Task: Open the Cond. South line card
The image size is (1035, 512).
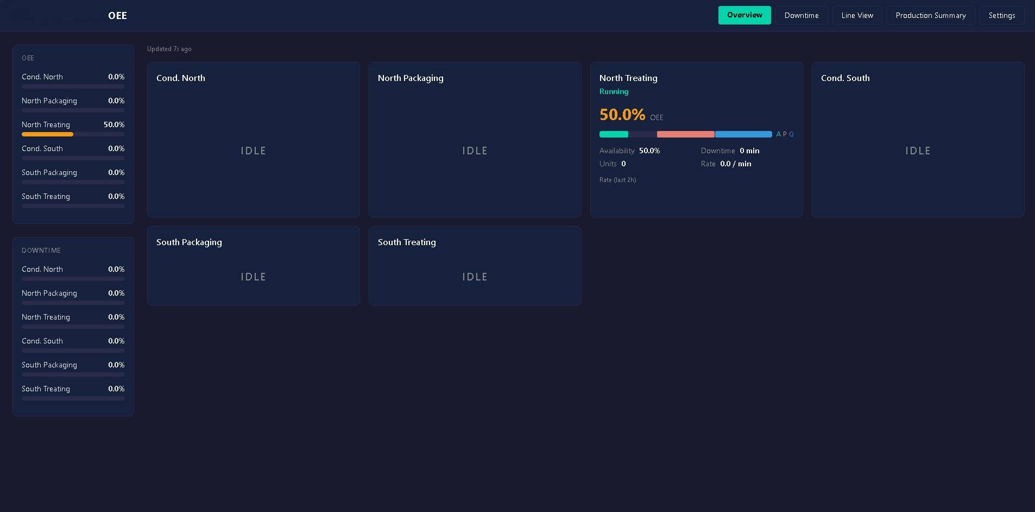Action: point(918,140)
